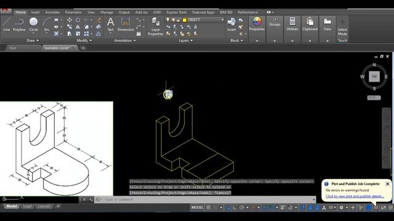Click the Erase tool in Modify panel
The image size is (394, 221).
click(98, 20)
